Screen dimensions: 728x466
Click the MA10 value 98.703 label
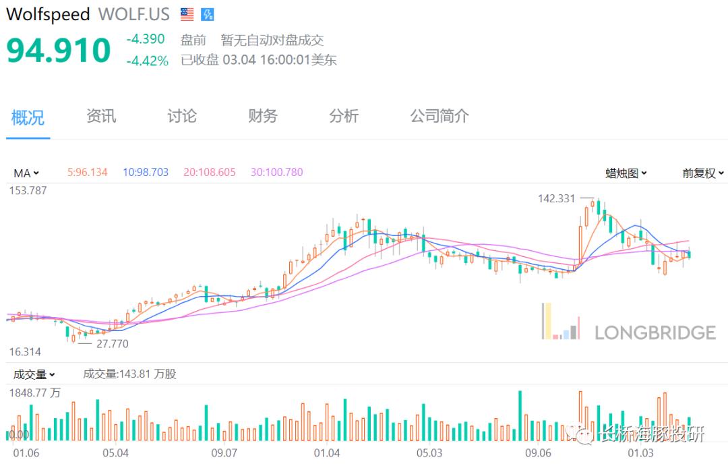pos(146,173)
